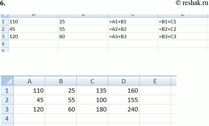Select row 1 header in lower table
This screenshot has height=126, width=209.
coord(7,90)
